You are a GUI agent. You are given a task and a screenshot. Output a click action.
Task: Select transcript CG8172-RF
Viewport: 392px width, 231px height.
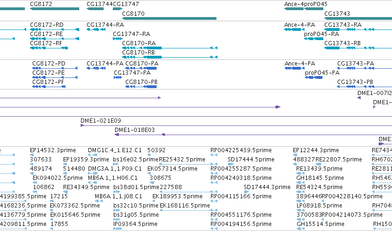click(x=49, y=48)
